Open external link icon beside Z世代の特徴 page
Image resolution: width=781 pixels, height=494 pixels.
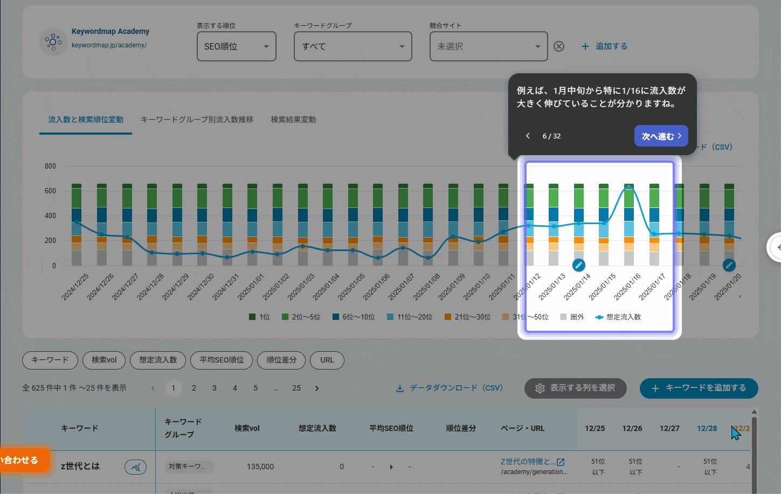coord(561,462)
